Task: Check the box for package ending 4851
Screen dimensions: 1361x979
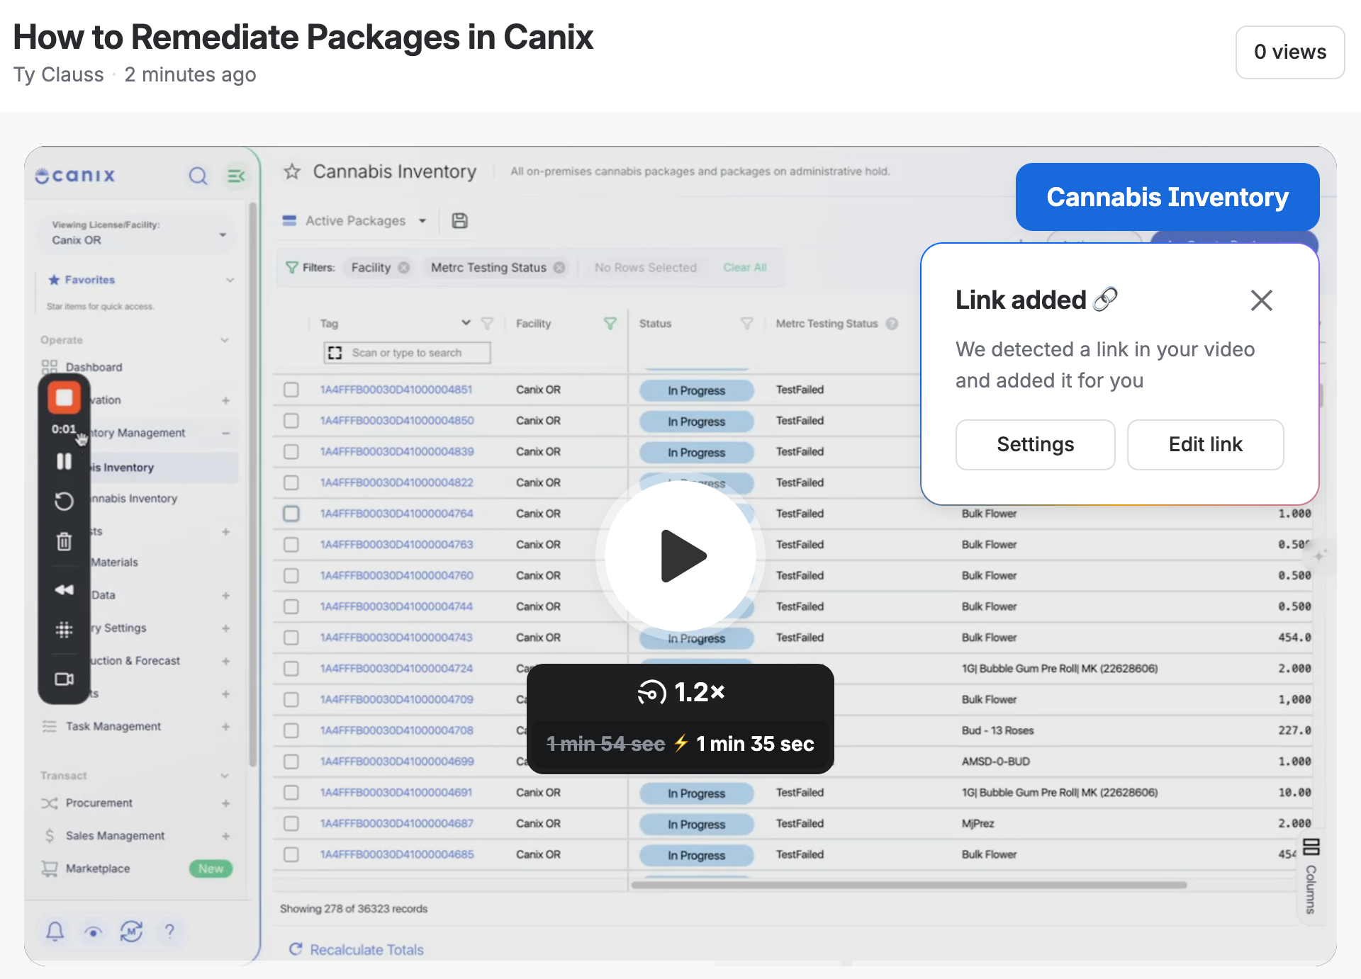Action: 291,390
